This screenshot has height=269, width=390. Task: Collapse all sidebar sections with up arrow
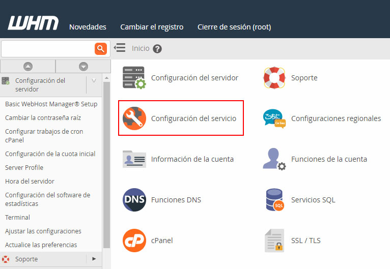(28, 66)
